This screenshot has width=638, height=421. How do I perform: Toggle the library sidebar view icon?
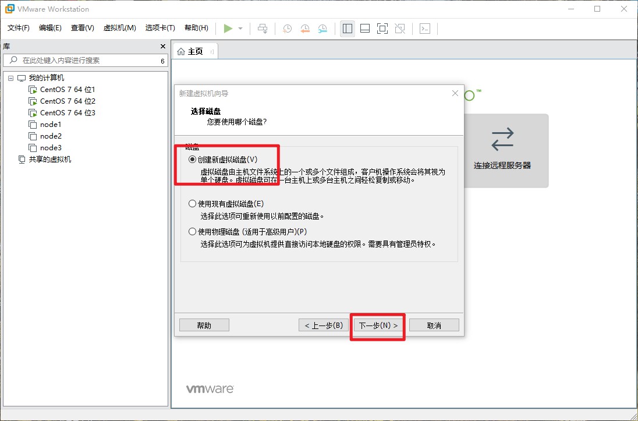pos(348,29)
